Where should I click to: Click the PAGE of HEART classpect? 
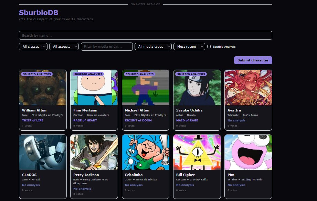85,120
